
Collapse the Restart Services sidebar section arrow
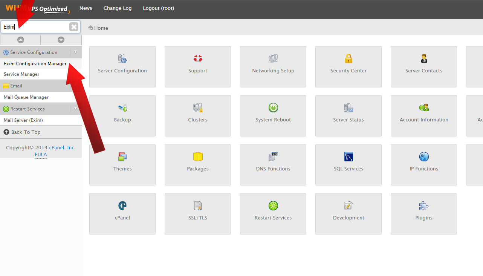[x=75, y=109]
